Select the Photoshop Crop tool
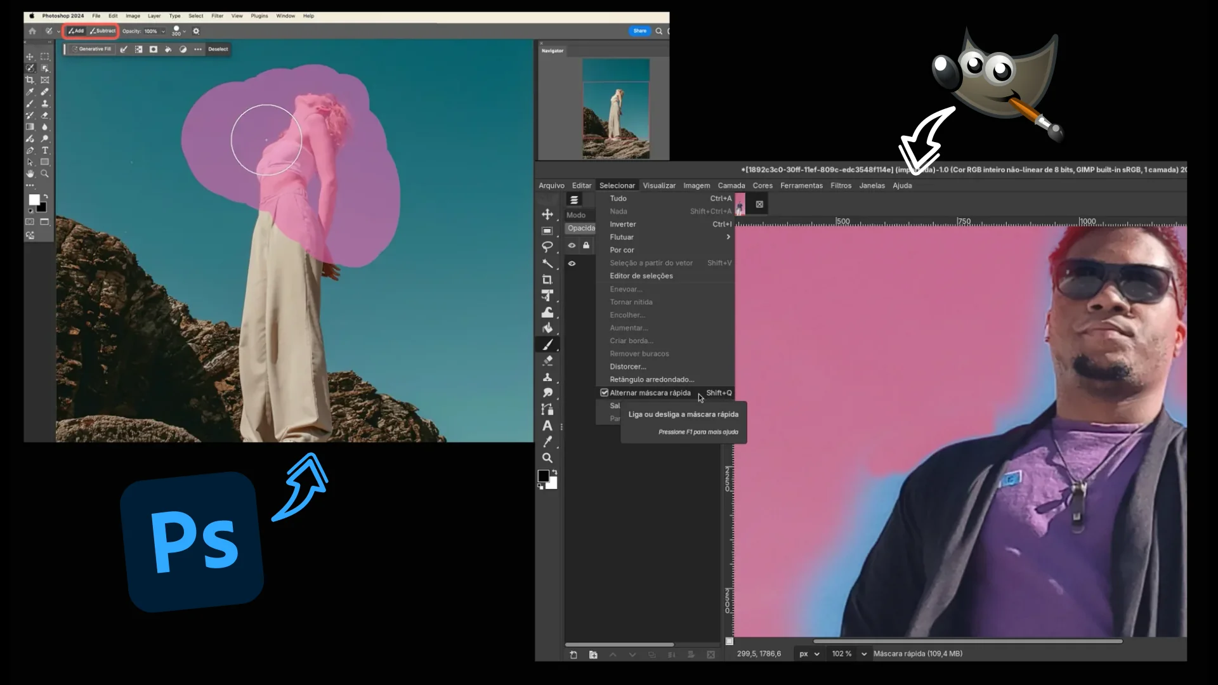The height and width of the screenshot is (685, 1218). pos(30,80)
